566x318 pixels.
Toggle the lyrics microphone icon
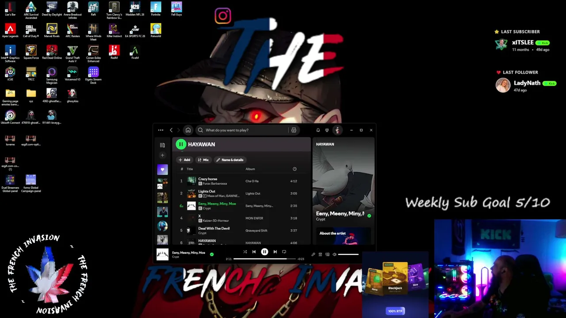pyautogui.click(x=313, y=255)
